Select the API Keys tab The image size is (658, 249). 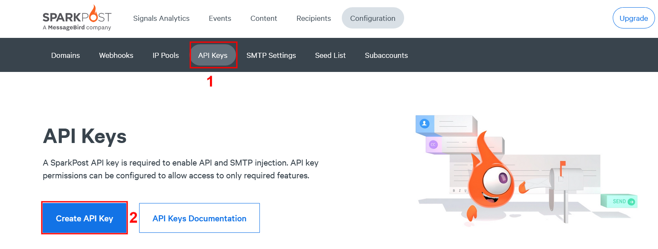coord(213,55)
